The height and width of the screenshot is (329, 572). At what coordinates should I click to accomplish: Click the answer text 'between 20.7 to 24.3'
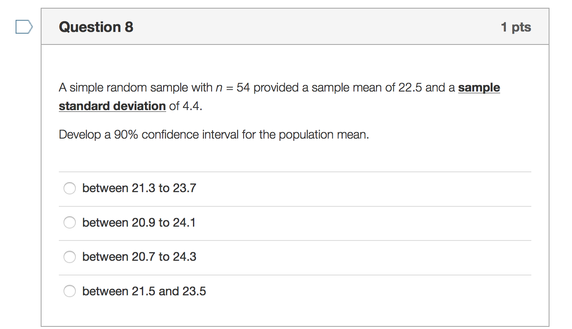click(139, 257)
